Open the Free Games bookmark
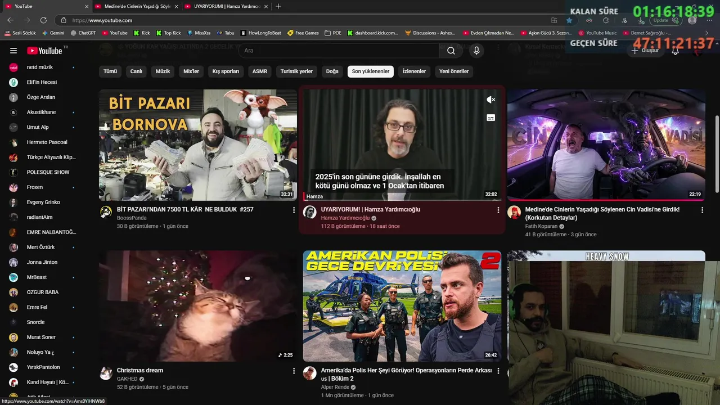 [x=303, y=33]
